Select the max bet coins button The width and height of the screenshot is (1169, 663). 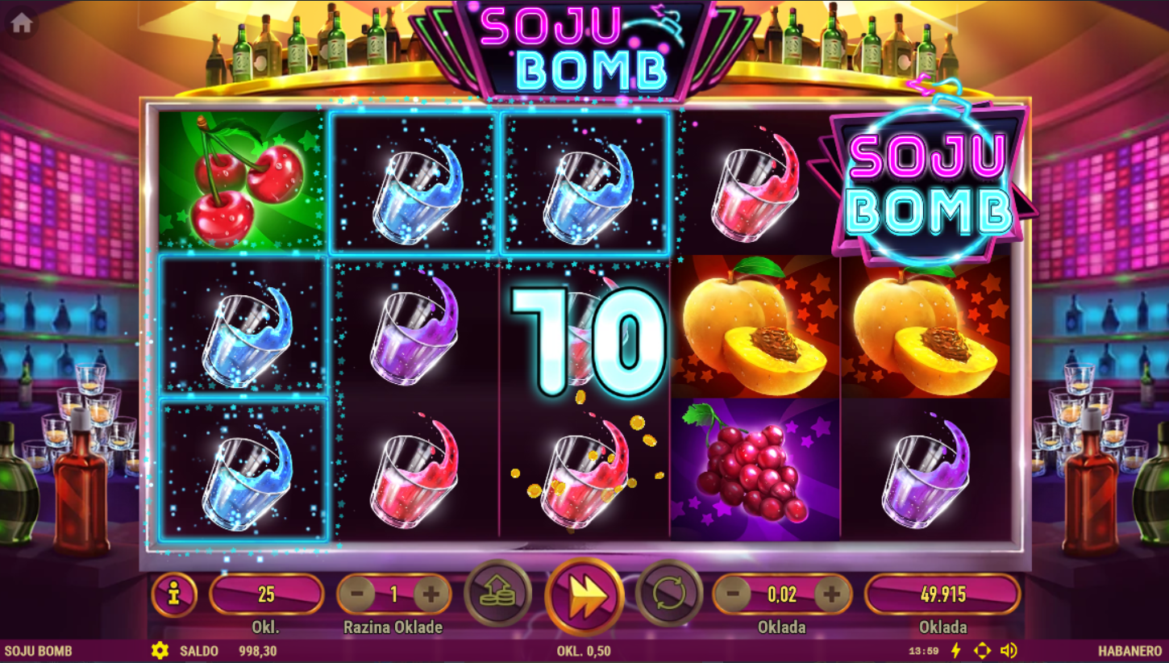click(498, 594)
